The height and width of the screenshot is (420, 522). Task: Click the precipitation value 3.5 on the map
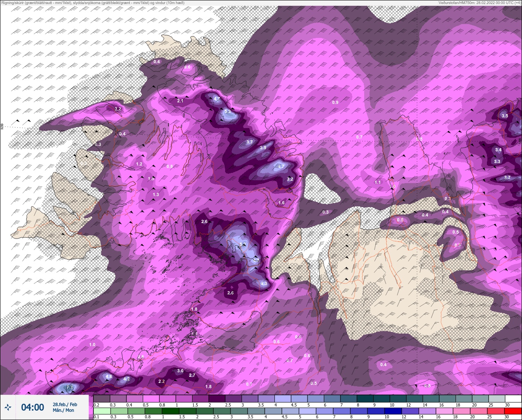coord(505,116)
